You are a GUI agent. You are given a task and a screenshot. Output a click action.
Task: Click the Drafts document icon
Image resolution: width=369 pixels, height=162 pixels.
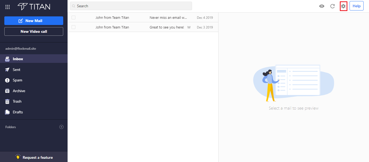[8, 112]
